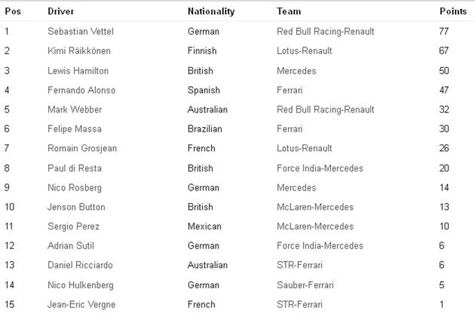The height and width of the screenshot is (316, 475).
Task: Click Jenson Button's McLaren-Mercedes team cell
Action: tap(315, 207)
